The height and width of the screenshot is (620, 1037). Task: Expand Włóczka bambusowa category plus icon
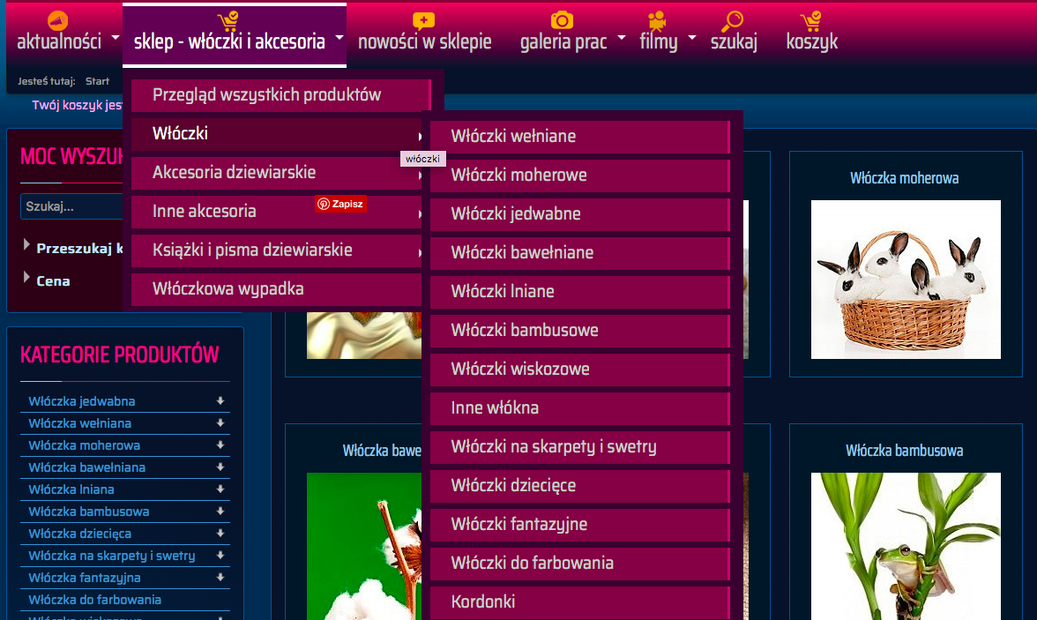point(220,511)
